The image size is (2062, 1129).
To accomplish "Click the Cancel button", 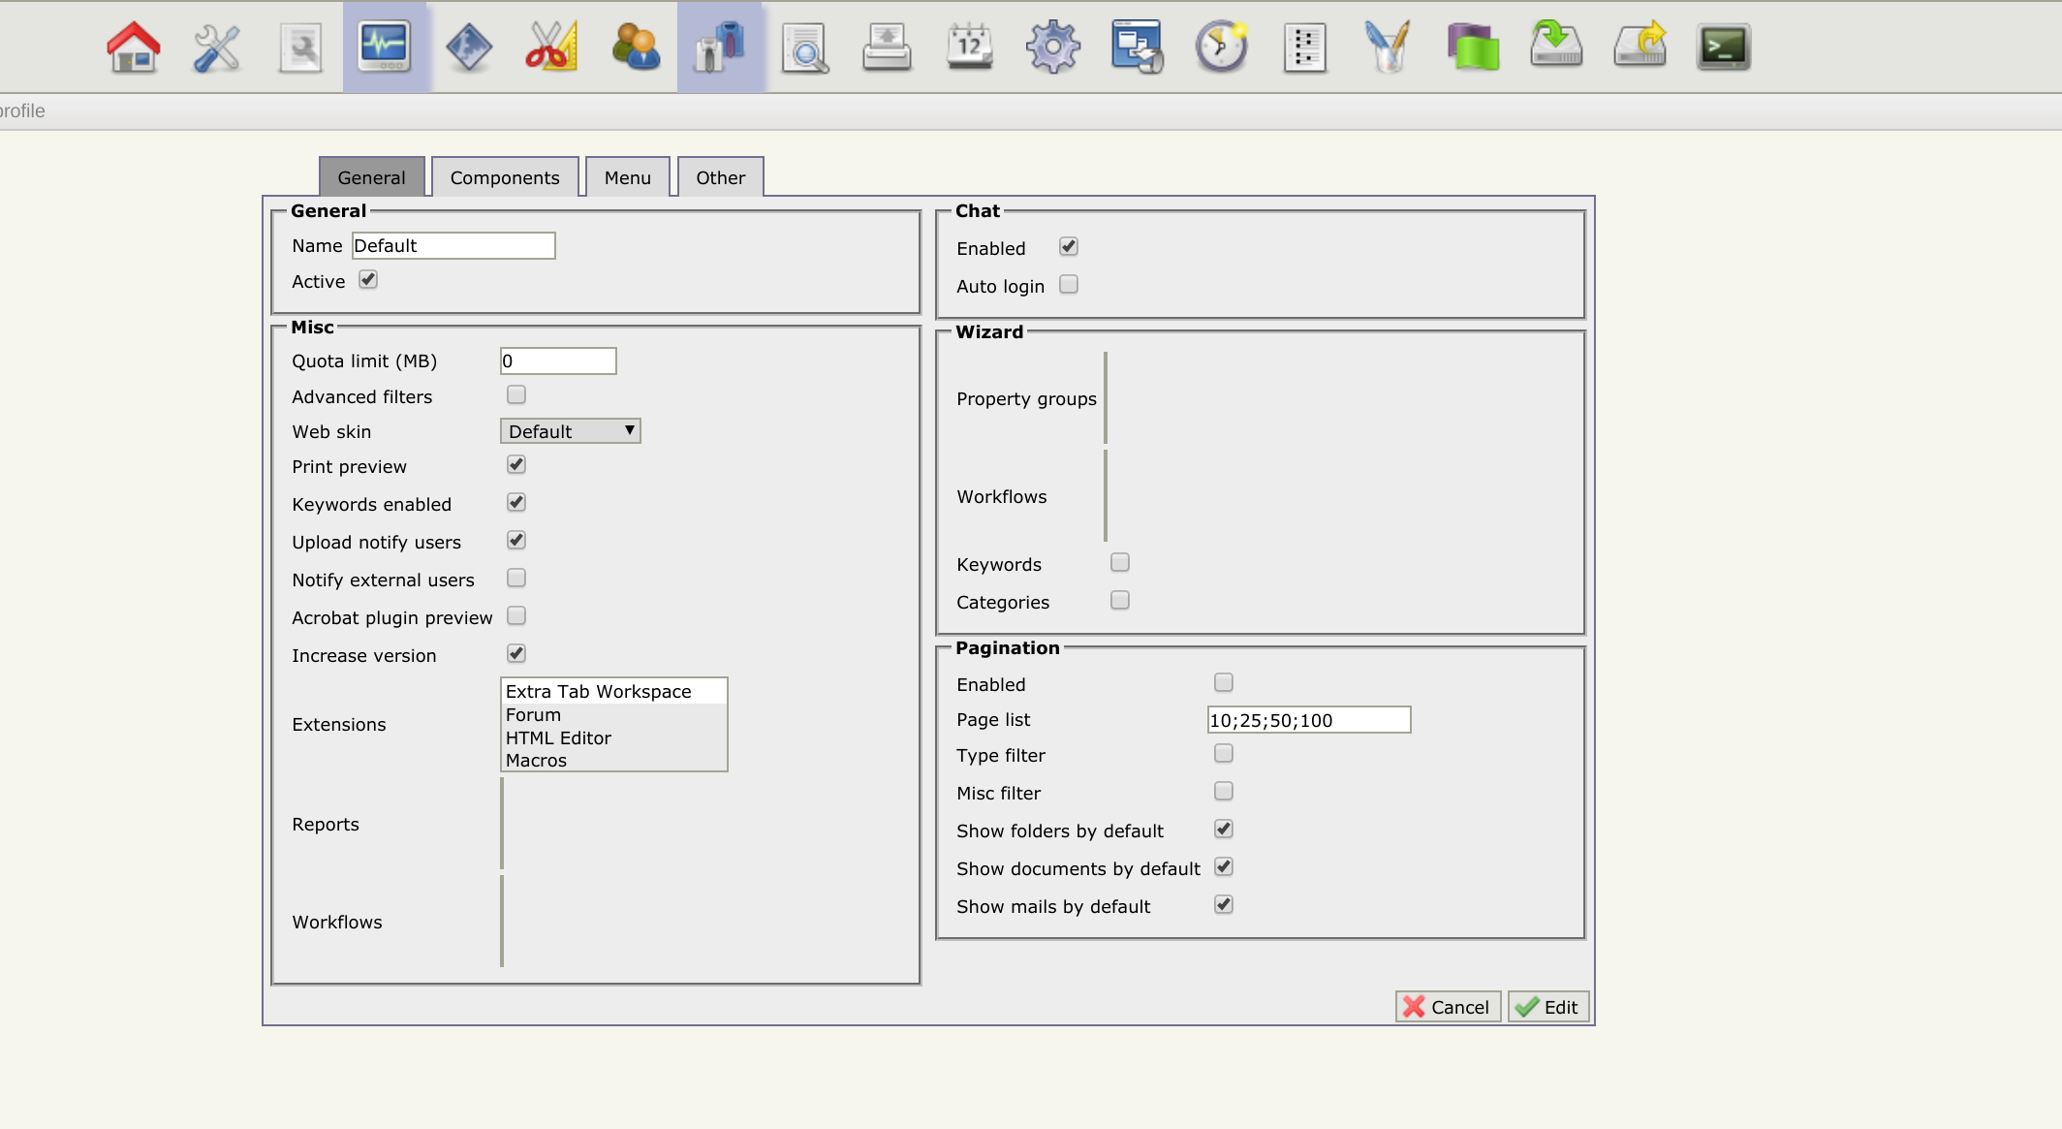I will click(x=1448, y=1007).
